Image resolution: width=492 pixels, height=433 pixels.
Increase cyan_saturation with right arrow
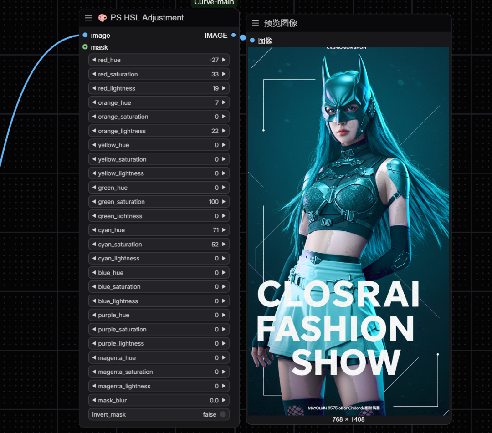coord(224,244)
